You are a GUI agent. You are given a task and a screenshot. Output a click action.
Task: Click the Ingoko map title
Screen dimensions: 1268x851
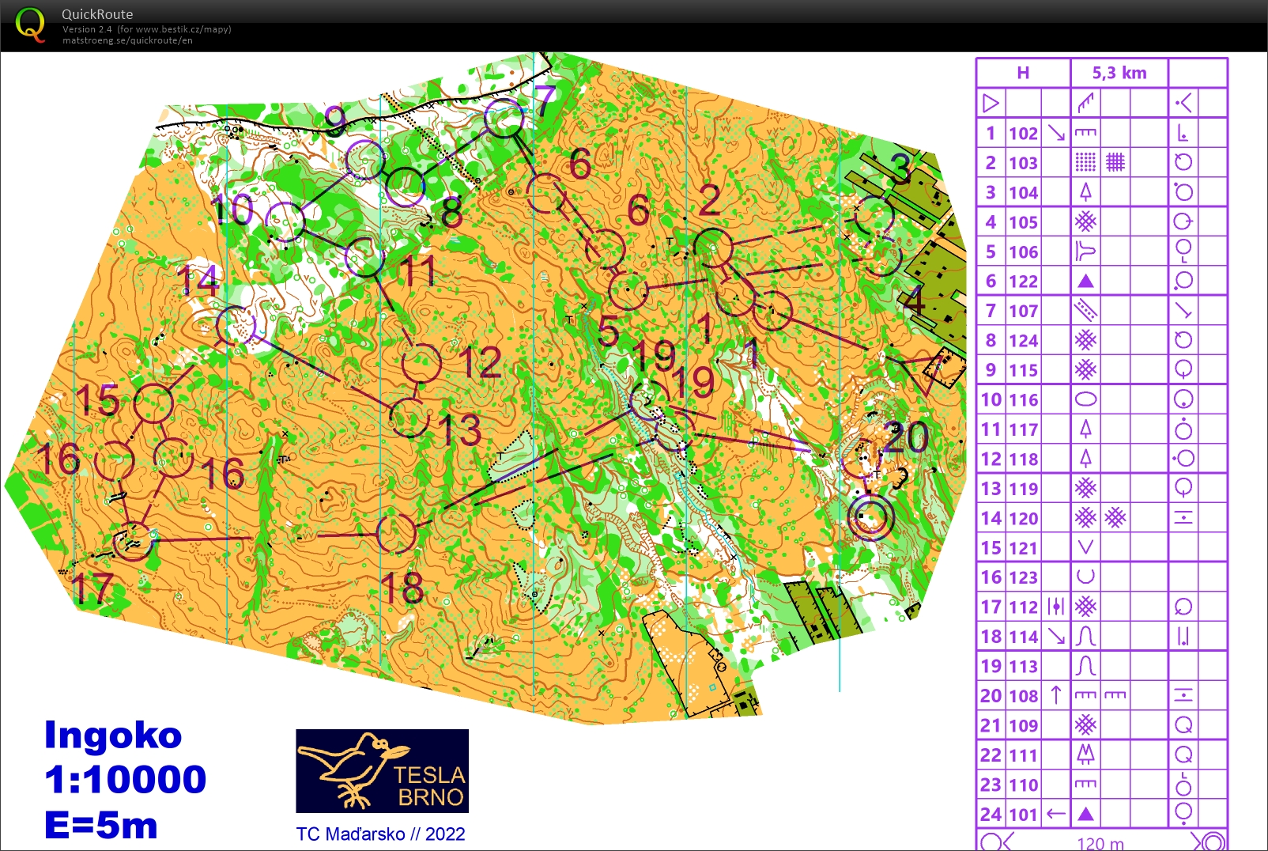click(113, 735)
